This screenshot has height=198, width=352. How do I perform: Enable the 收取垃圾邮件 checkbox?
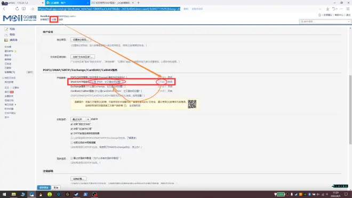pos(71,142)
